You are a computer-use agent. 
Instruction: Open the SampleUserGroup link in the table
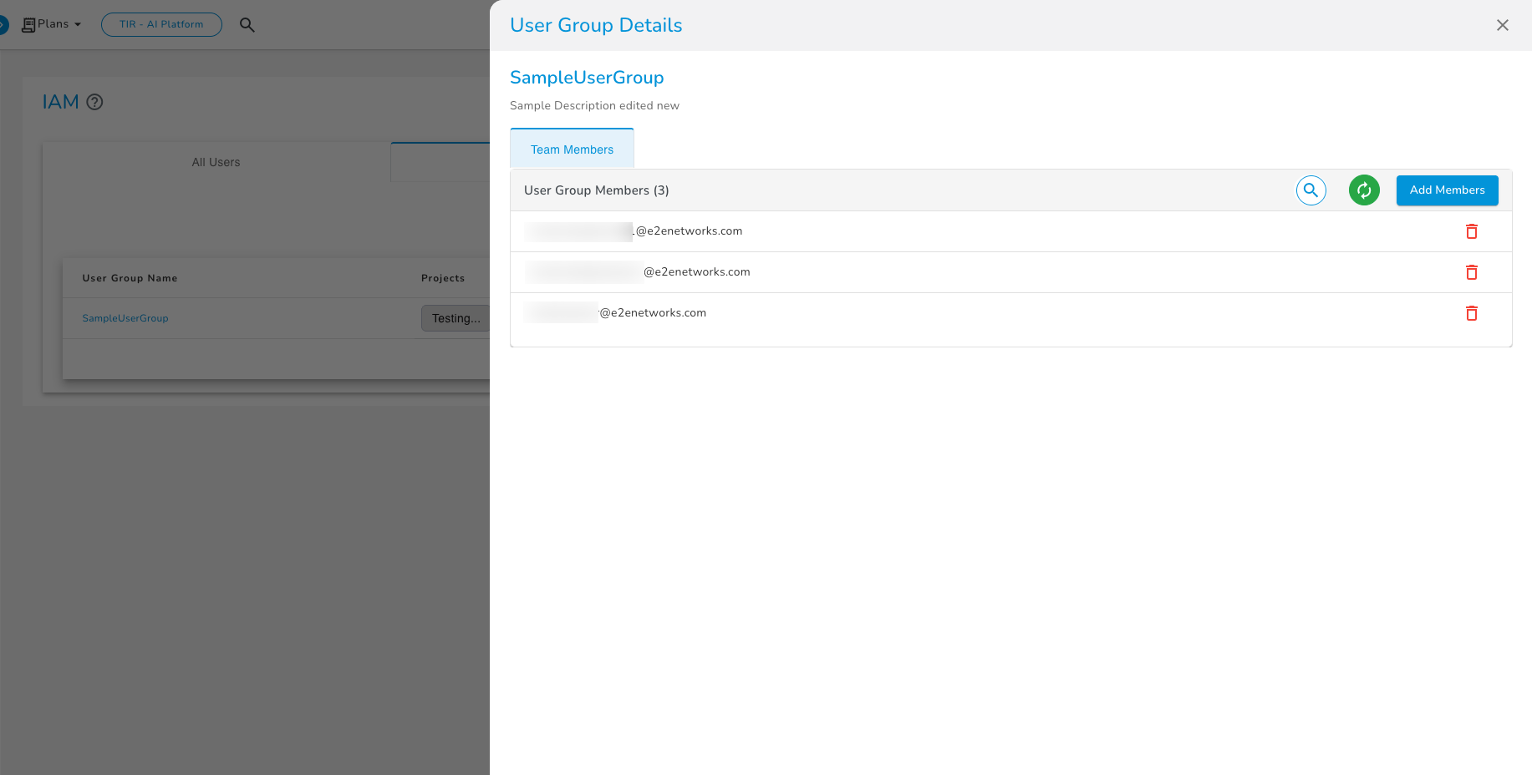point(125,318)
